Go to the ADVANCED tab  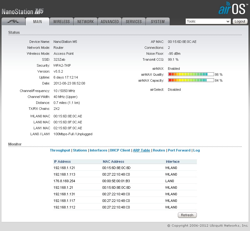[x=110, y=22]
